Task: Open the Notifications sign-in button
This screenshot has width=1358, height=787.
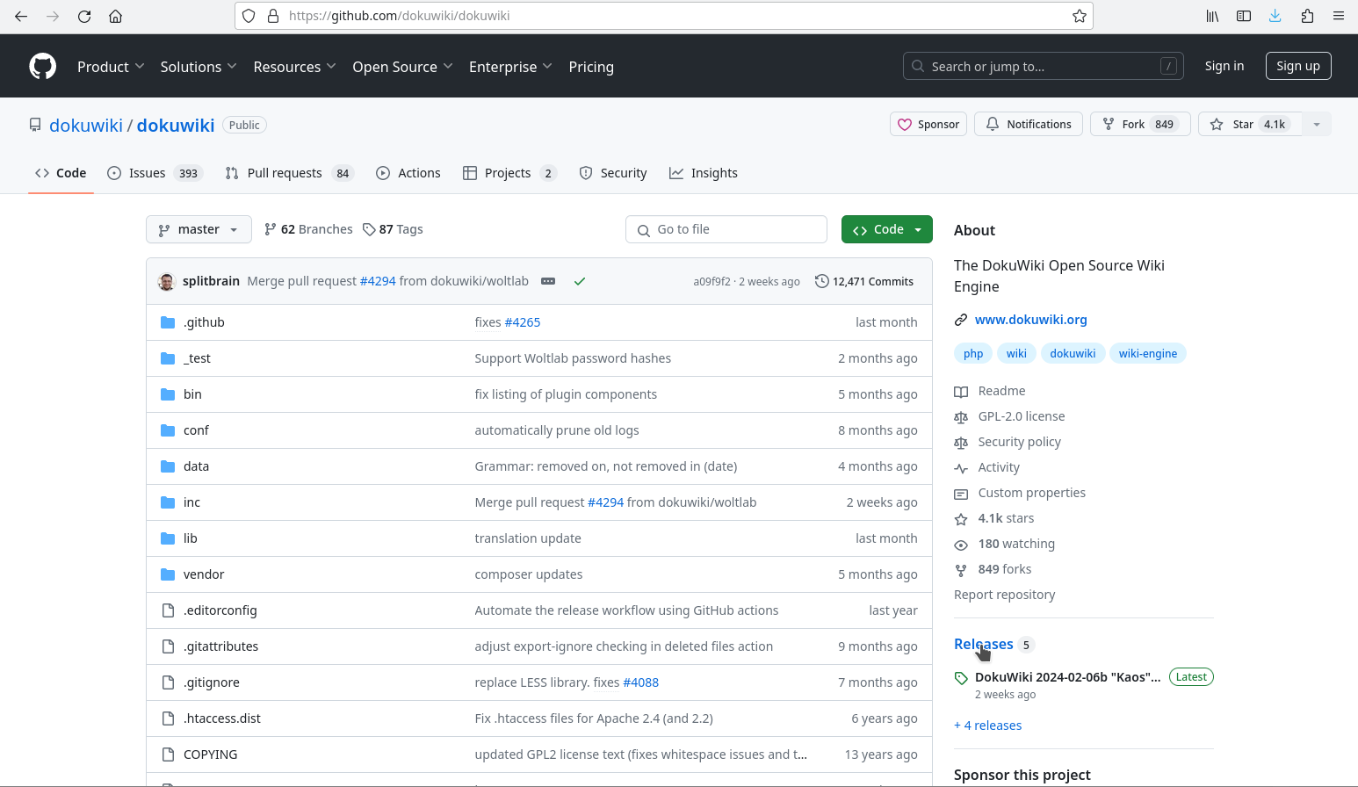Action: tap(1029, 125)
